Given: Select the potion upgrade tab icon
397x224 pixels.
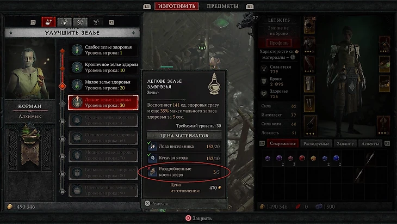Looking at the screenshot, I should point(48,22).
